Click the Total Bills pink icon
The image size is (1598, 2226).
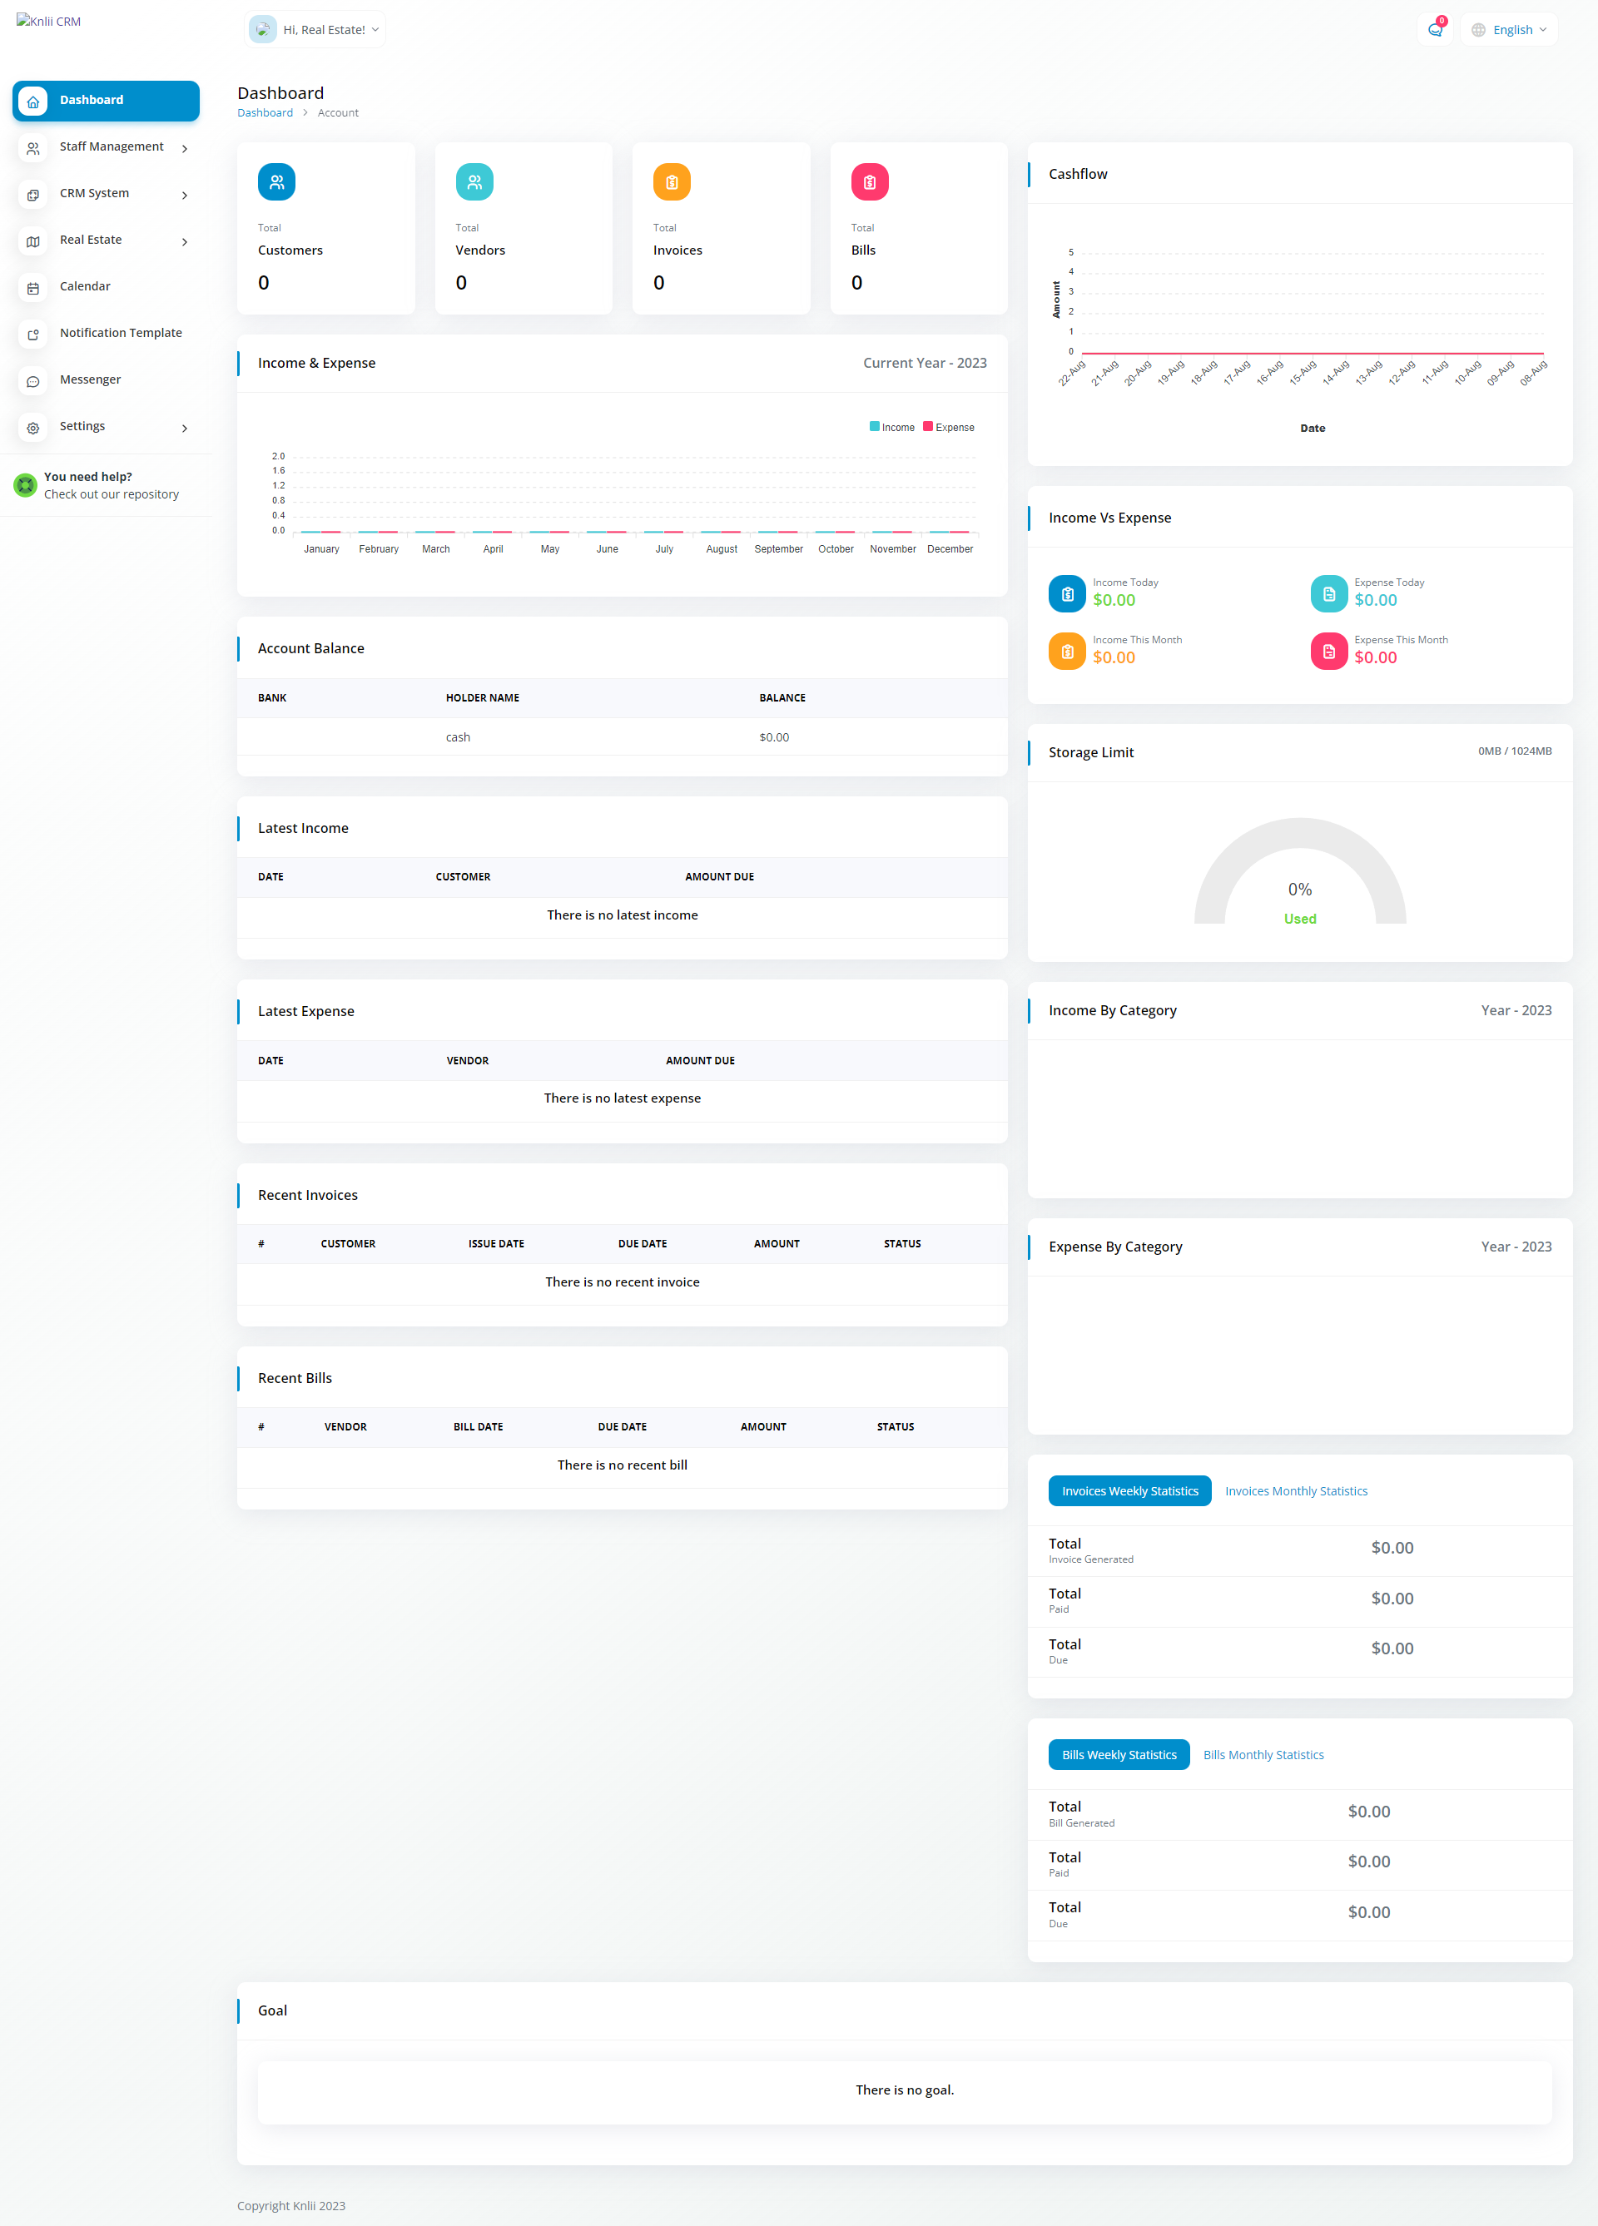[x=869, y=181]
